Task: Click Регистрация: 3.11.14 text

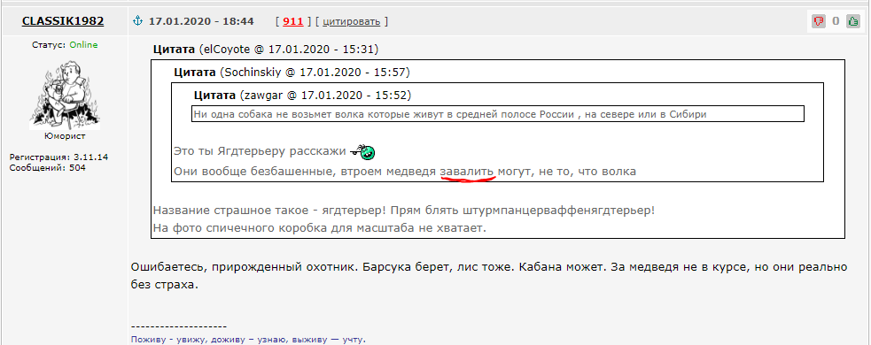Action: (58, 157)
